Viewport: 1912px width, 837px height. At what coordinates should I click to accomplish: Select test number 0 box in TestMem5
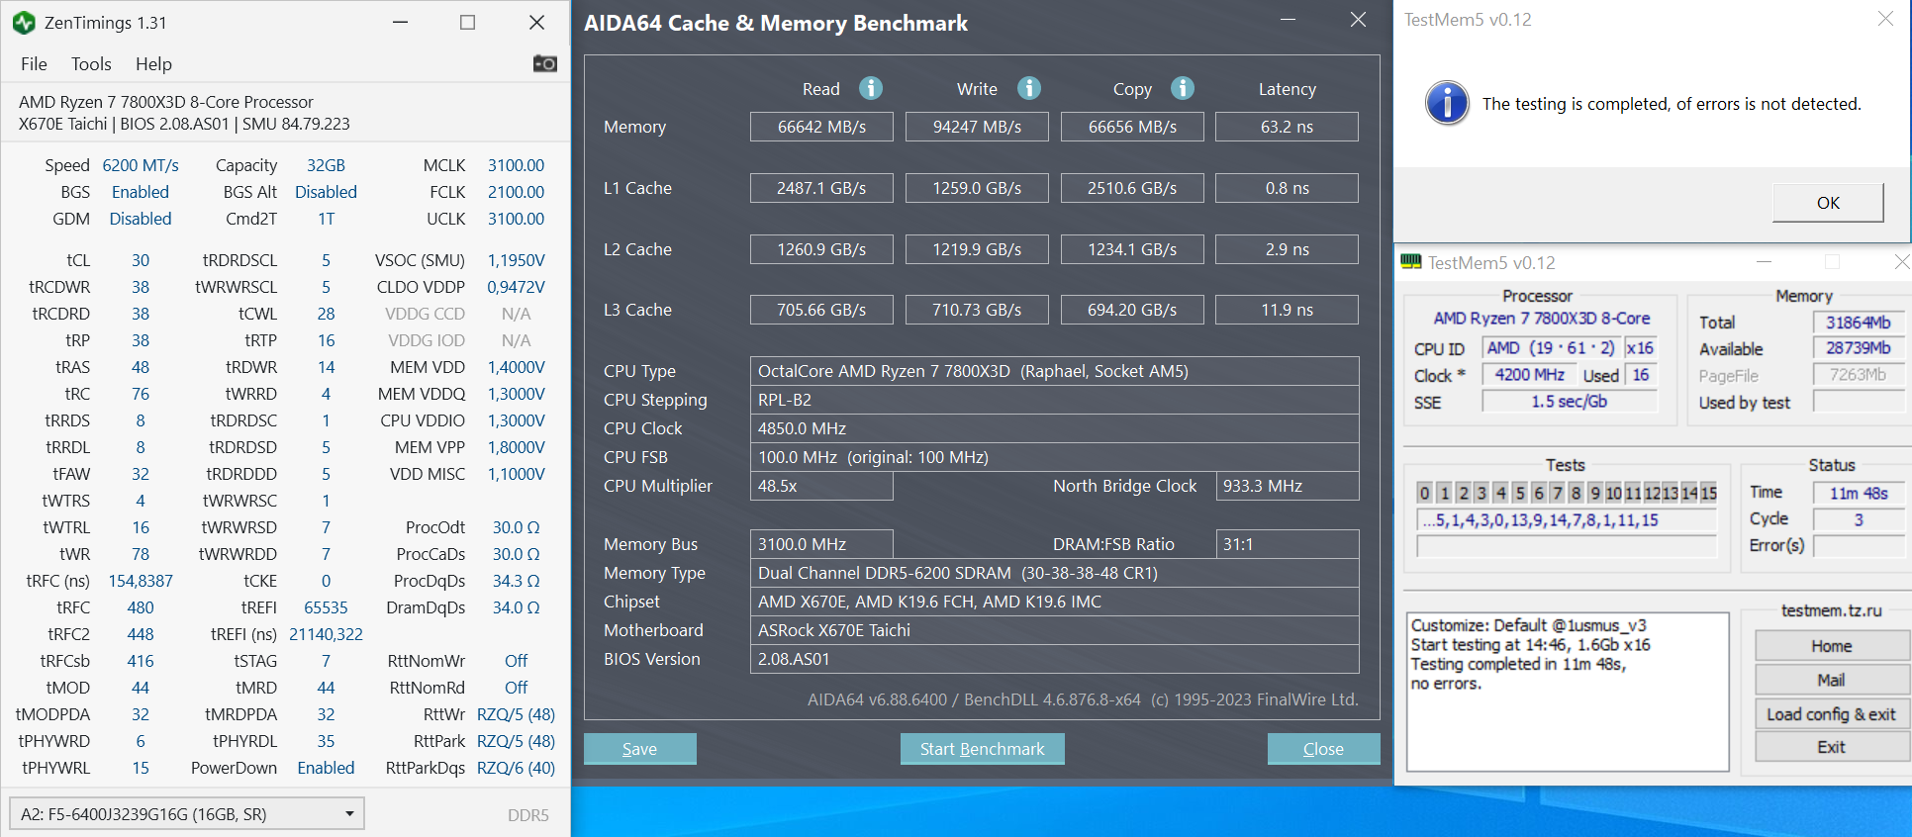(x=1424, y=493)
